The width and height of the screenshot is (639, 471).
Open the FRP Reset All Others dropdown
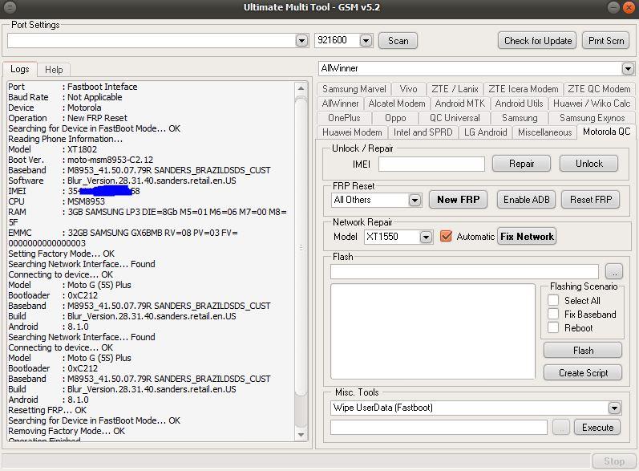click(x=415, y=201)
